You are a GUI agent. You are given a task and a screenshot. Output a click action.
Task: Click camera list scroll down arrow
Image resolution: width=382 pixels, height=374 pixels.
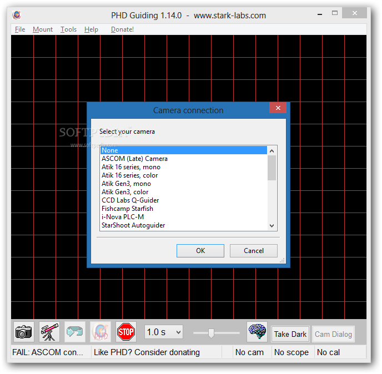coord(272,226)
